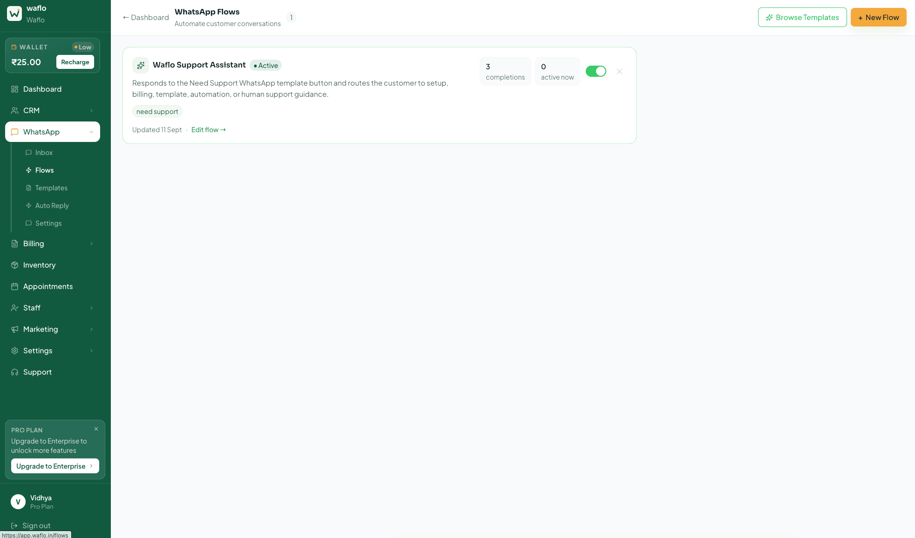Screen dimensions: 915x538
Task: Click the Active status badge
Action: click(x=265, y=65)
